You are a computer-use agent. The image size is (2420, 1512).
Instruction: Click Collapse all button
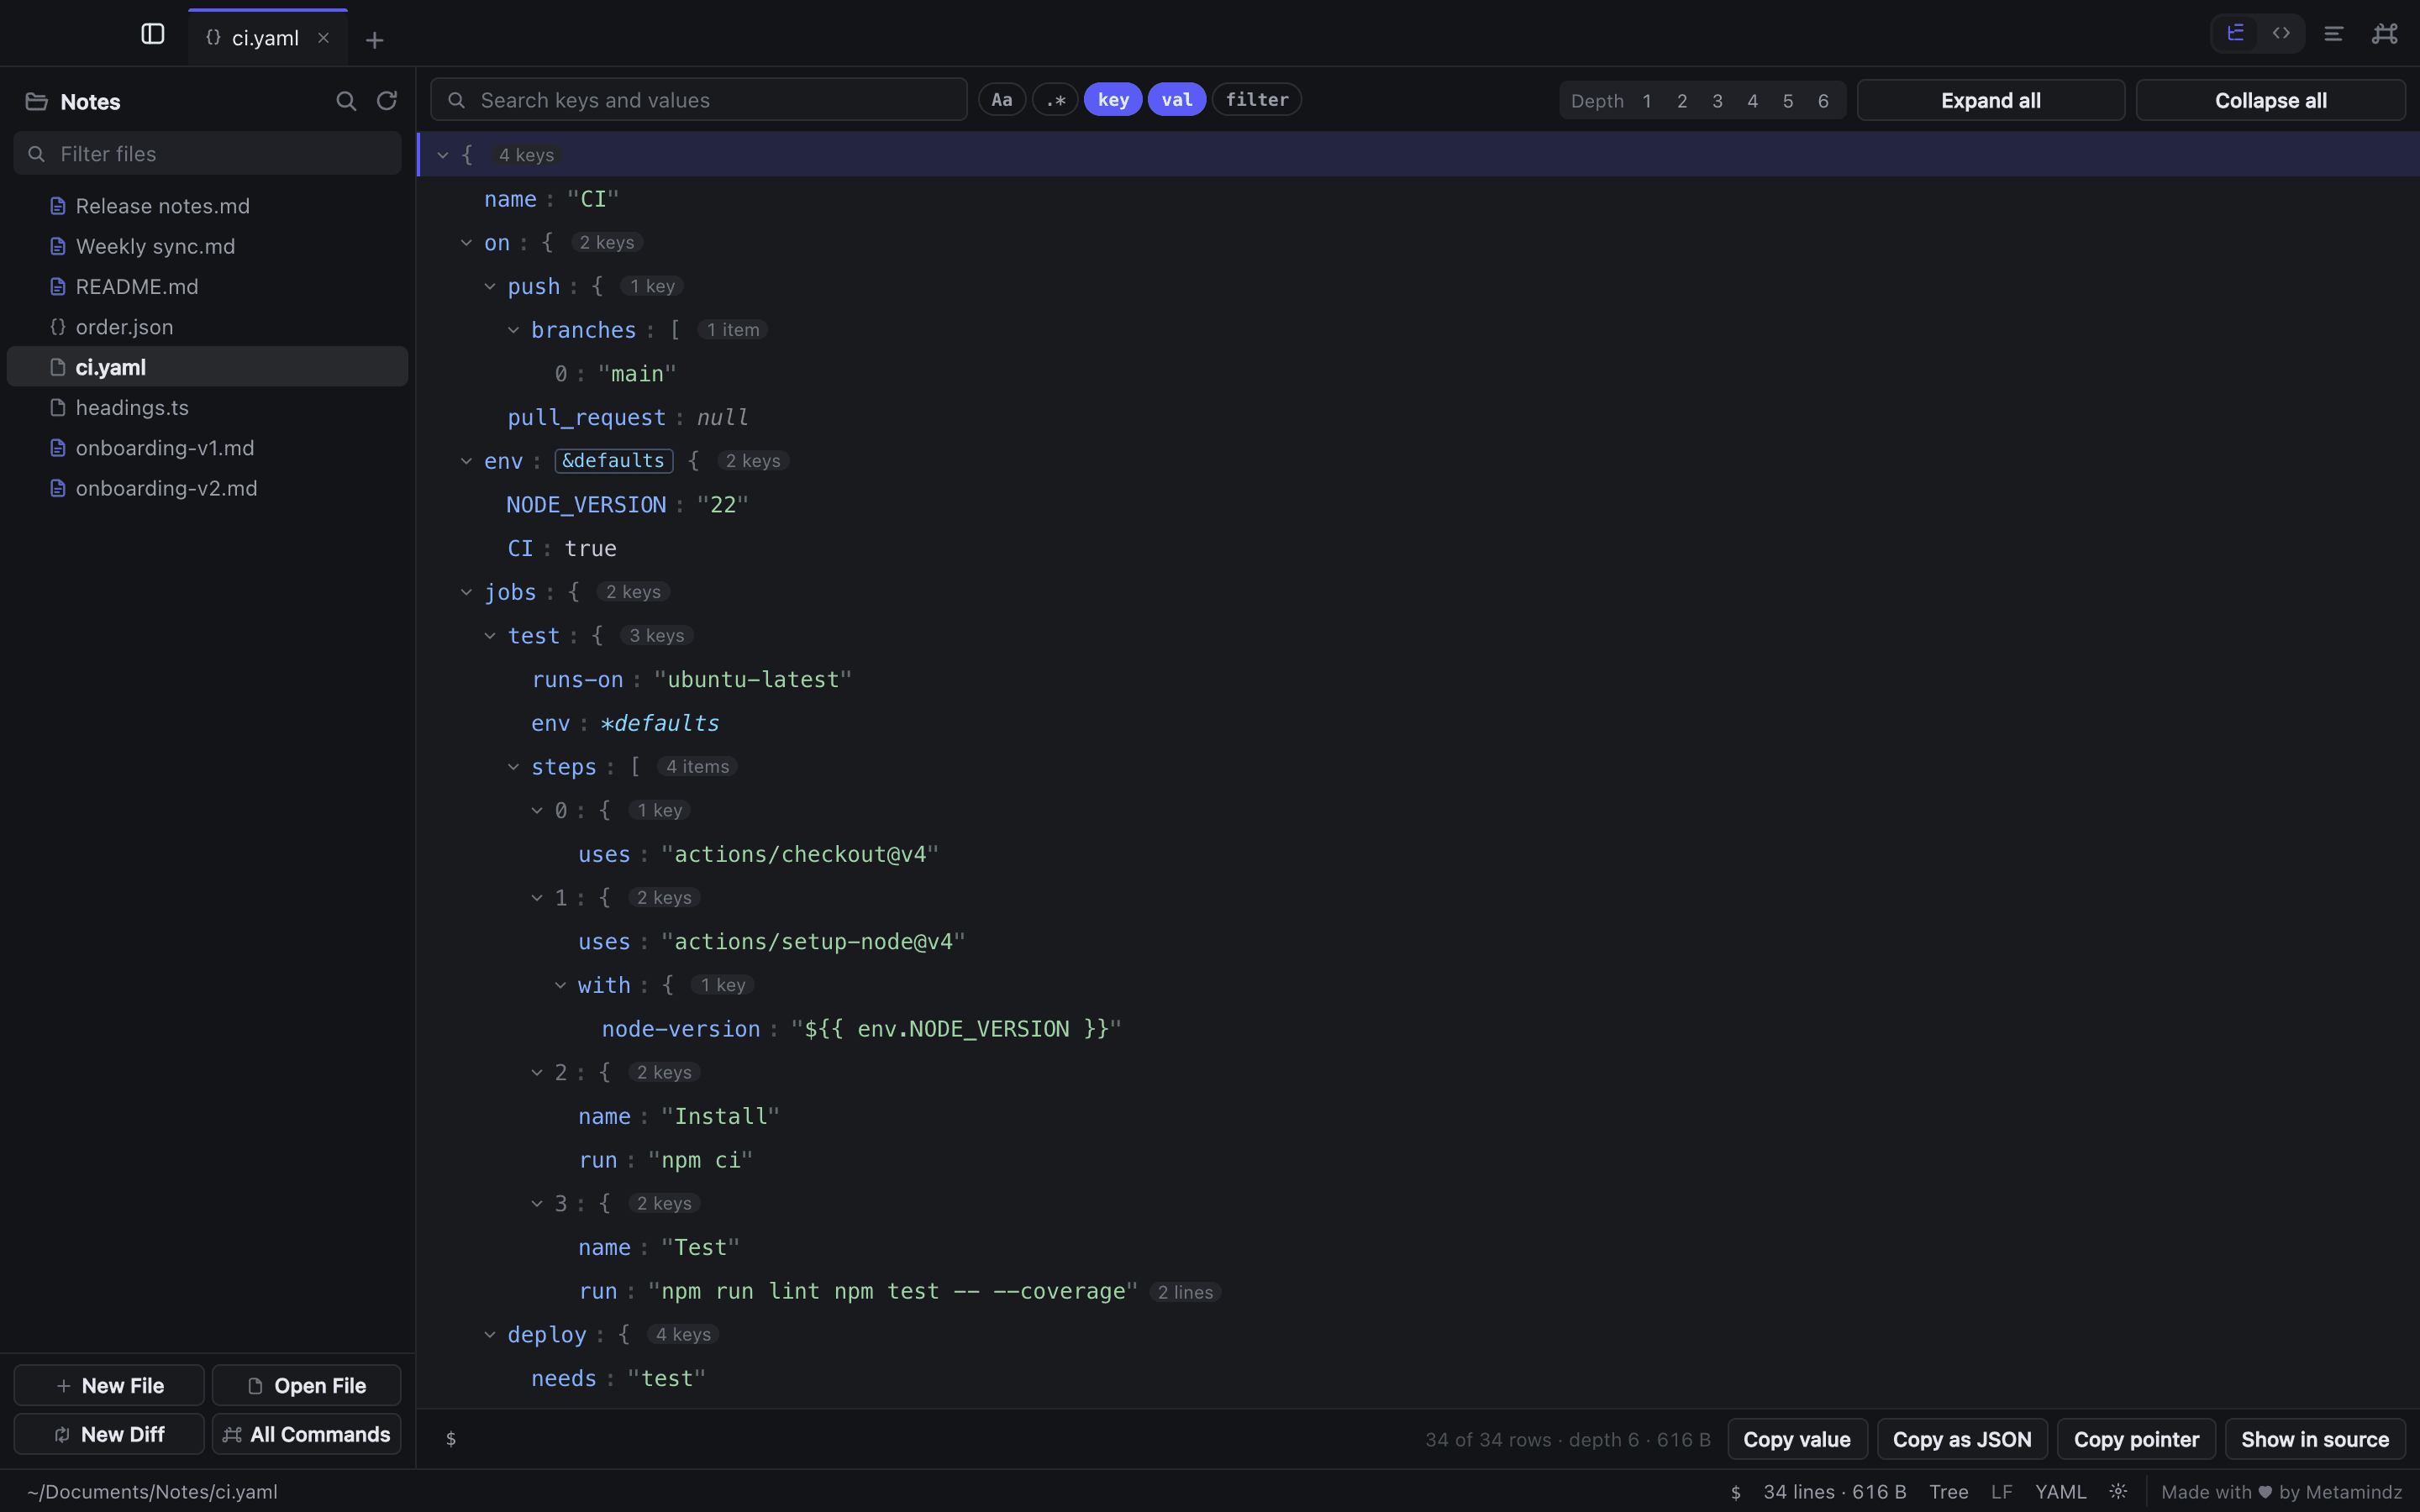point(2270,100)
